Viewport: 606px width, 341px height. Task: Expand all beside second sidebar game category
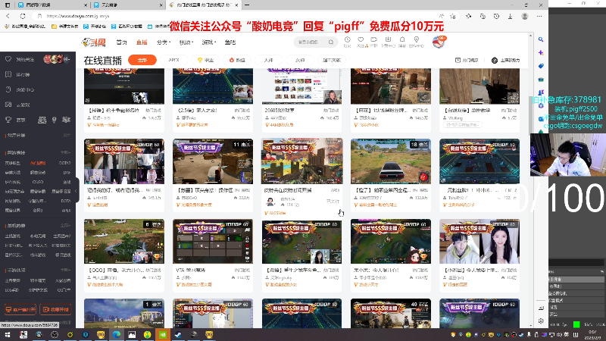point(65,225)
